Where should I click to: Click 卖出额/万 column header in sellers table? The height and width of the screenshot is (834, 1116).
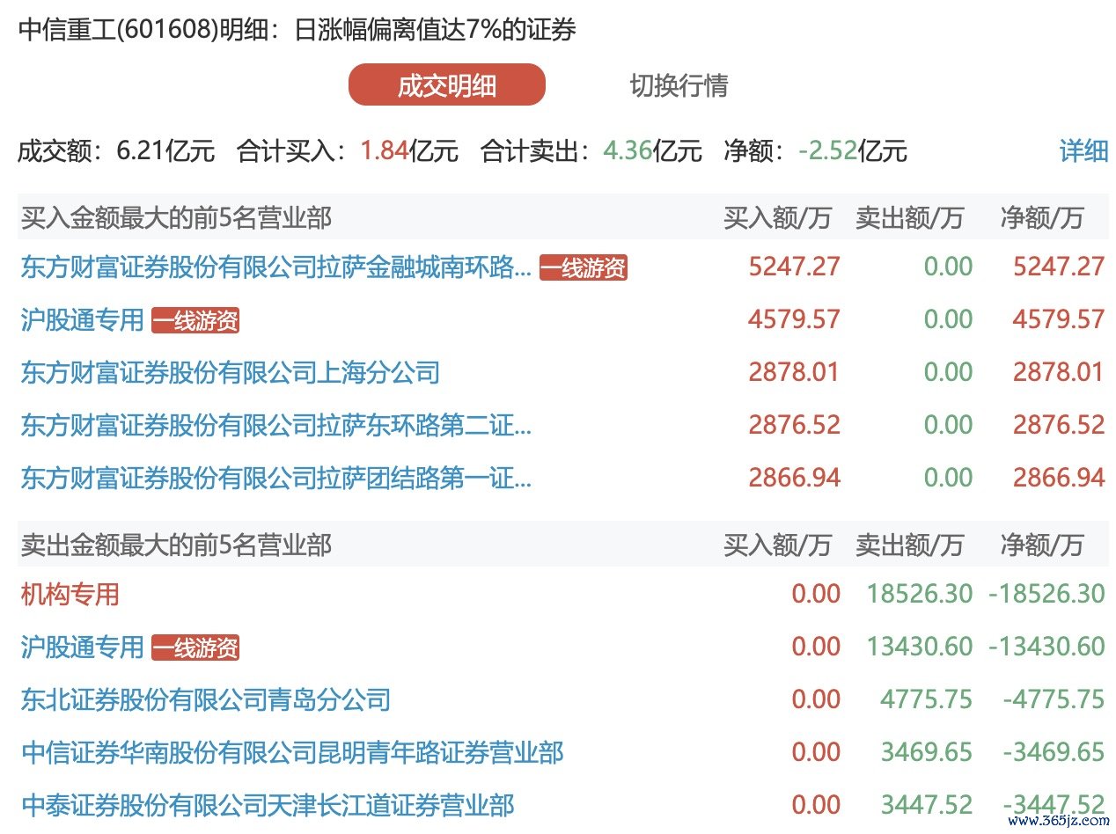909,545
